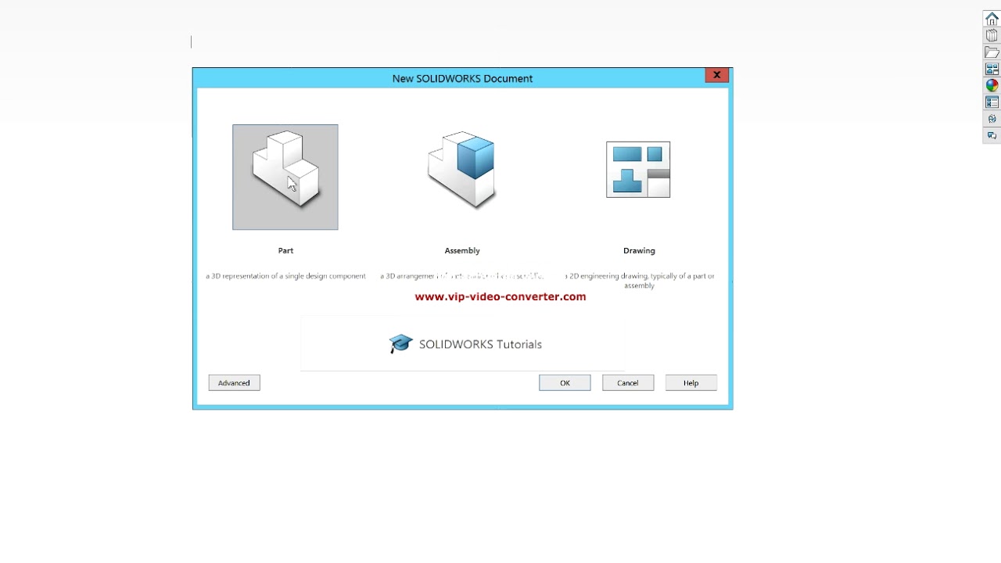
Task: Close the New SOLIDWORKS Document dialog
Action: [x=716, y=75]
